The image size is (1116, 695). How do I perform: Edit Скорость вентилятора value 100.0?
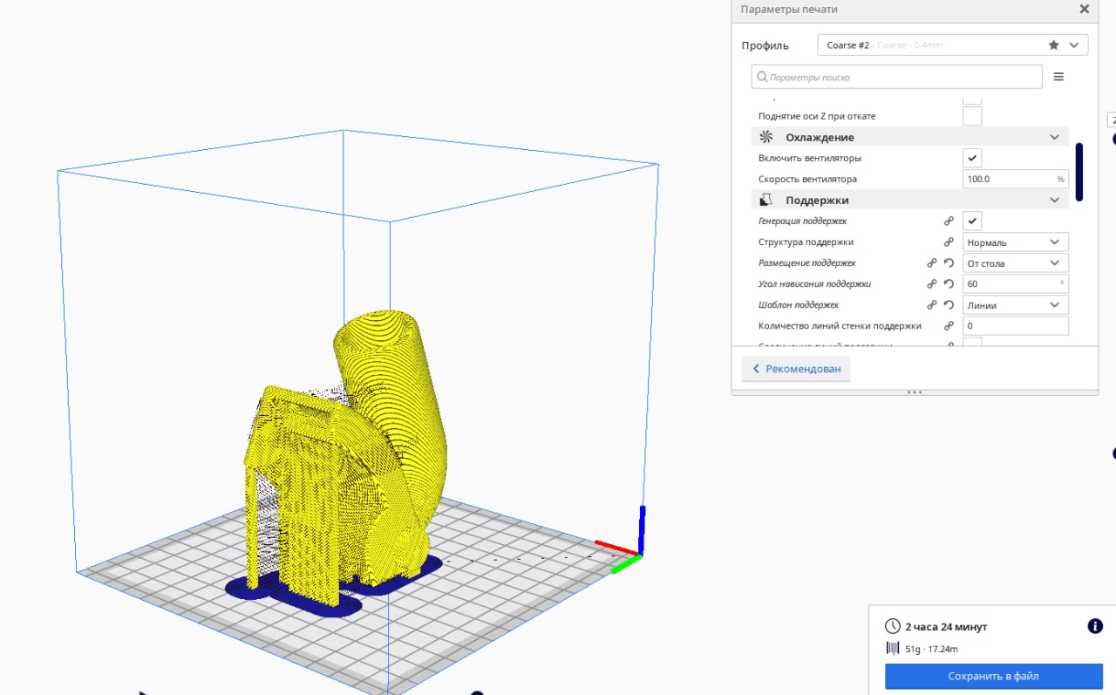pyautogui.click(x=1016, y=179)
